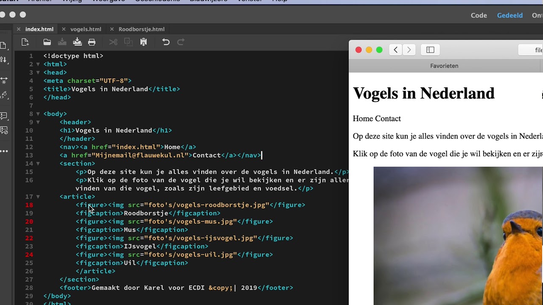Screen dimensions: 543x305
Task: Collapse the header tag on line 9
Action: tap(38, 122)
